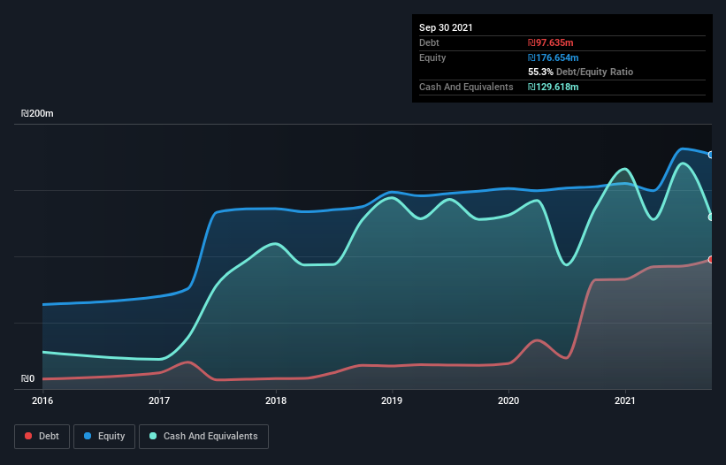
Task: Click the Debt value ₪97.635m
Action: click(551, 42)
